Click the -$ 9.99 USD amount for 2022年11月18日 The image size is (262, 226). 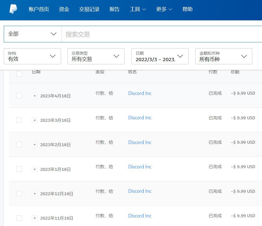pos(243,216)
